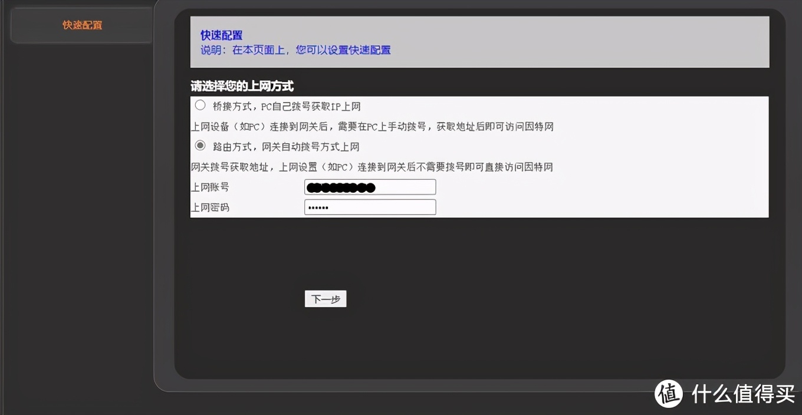Viewport: 802px width, 415px height.
Task: Click the 下一步 button
Action: (325, 298)
